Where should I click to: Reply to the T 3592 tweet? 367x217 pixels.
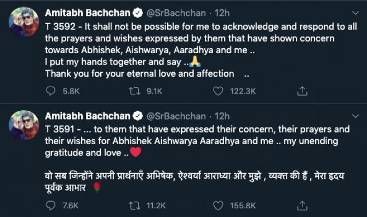tap(50, 91)
